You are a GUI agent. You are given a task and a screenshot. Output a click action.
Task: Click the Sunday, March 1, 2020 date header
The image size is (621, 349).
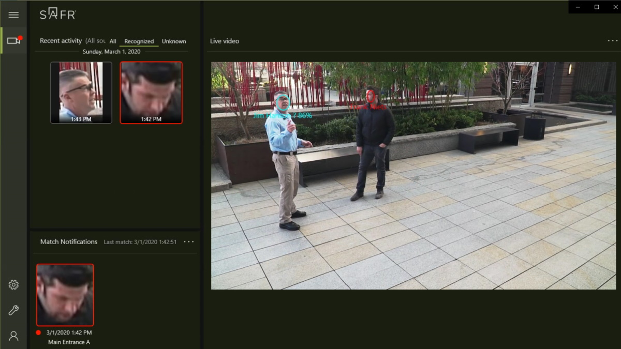113,51
